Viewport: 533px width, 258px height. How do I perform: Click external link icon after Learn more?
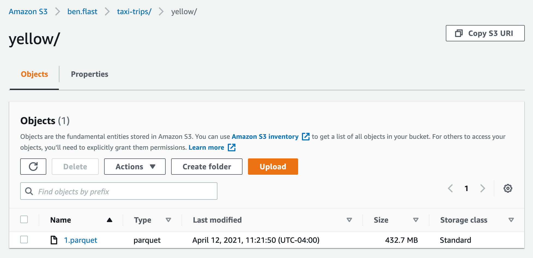232,148
